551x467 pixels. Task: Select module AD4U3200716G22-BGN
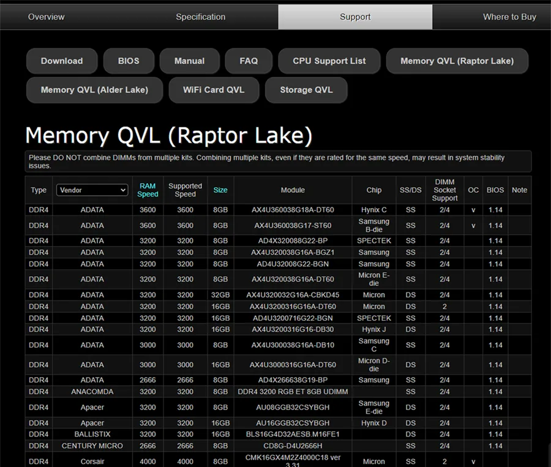pyautogui.click(x=293, y=318)
